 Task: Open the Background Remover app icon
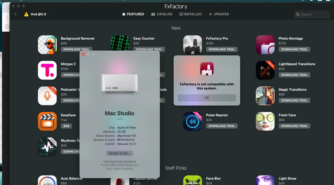[47, 45]
